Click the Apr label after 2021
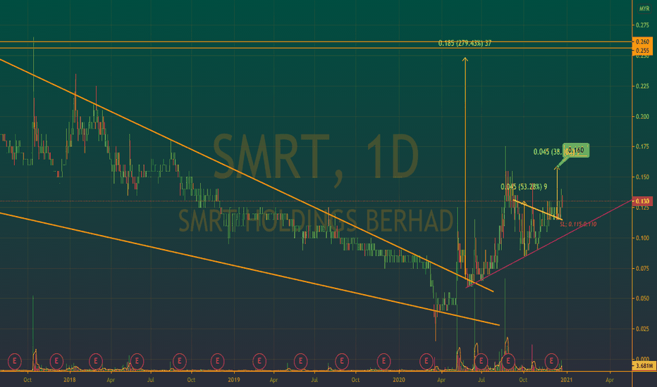The image size is (657, 387). [610, 380]
